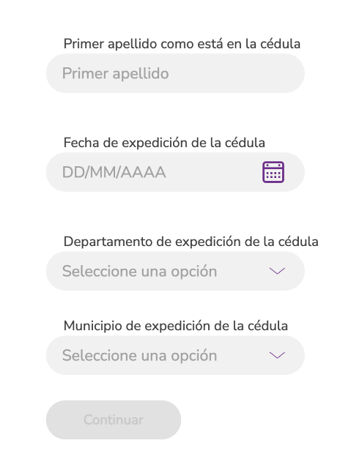Expand the Departamento de expedición dropdown
This screenshot has height=473, width=362.
click(x=175, y=271)
